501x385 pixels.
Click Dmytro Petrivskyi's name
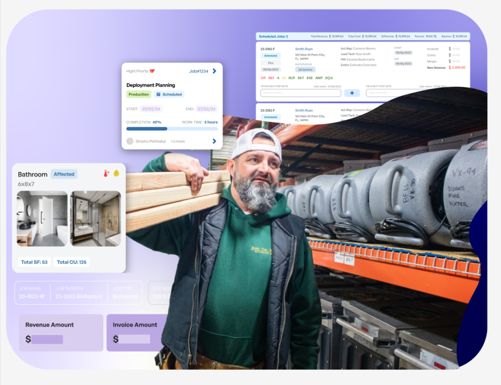(151, 141)
